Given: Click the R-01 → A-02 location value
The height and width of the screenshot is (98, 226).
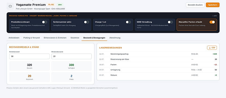Looking at the screenshot, I should coord(197,70).
